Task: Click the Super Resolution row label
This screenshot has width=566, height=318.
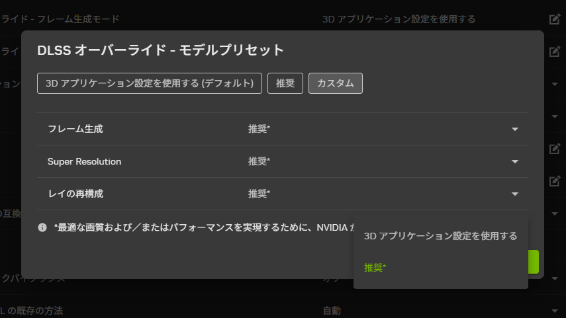Action: [x=84, y=161]
